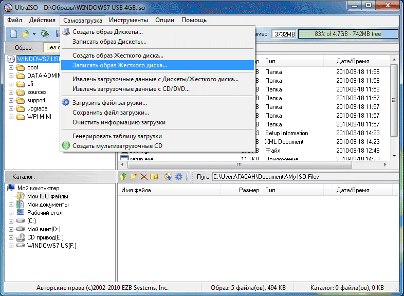Click the sources folder icon
The height and width of the screenshot is (296, 404).
pyautogui.click(x=21, y=92)
